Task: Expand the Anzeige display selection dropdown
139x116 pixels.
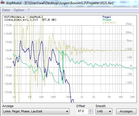Action: [x=36, y=111]
